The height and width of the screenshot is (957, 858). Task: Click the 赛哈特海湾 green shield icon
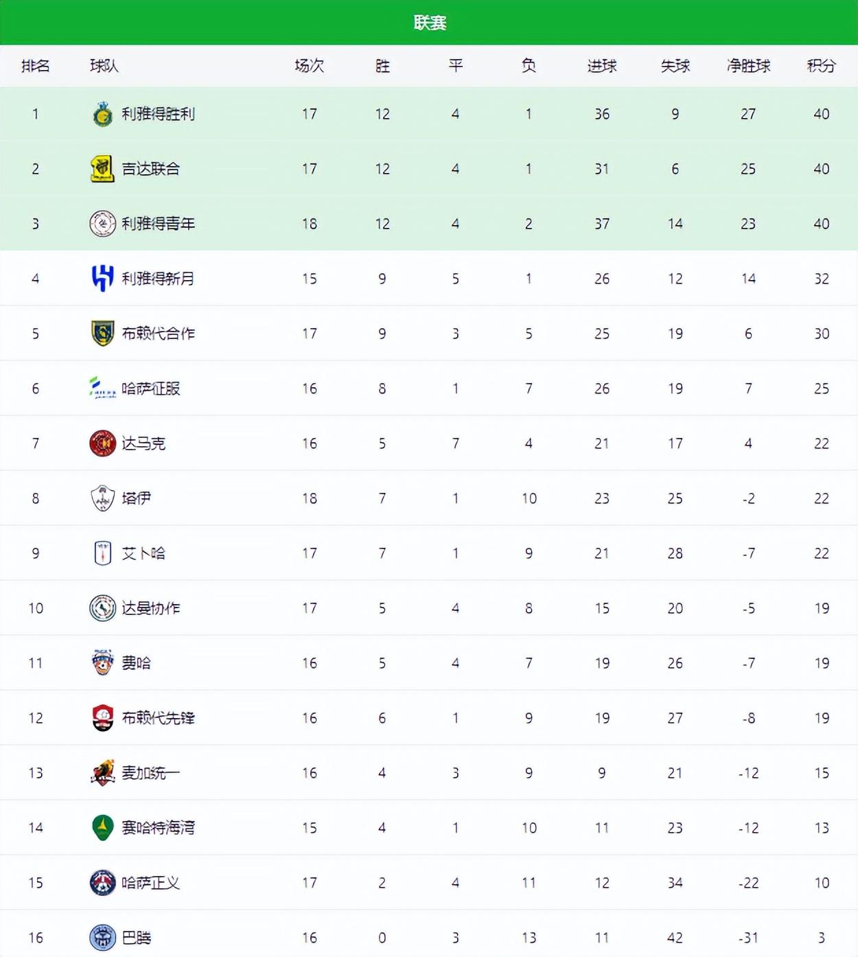click(x=102, y=828)
